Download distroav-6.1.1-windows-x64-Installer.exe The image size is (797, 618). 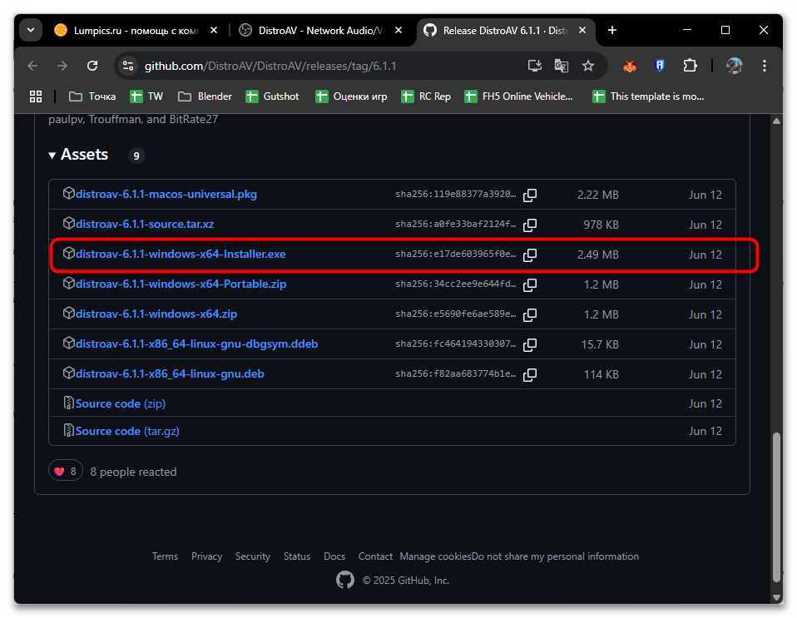[x=181, y=255]
